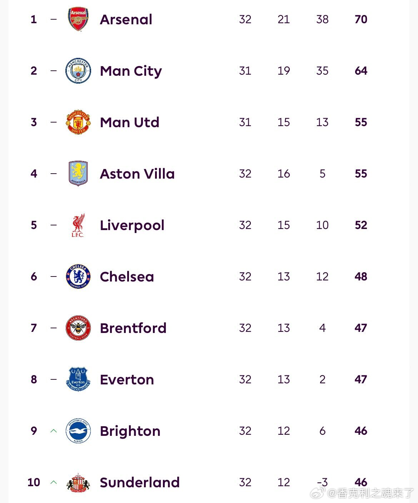Open the Brentford team name link

point(133,328)
